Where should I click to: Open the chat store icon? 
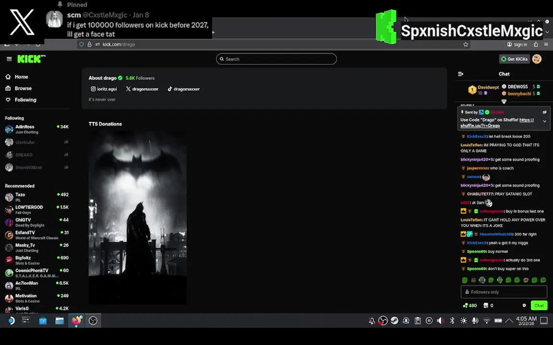point(486,306)
